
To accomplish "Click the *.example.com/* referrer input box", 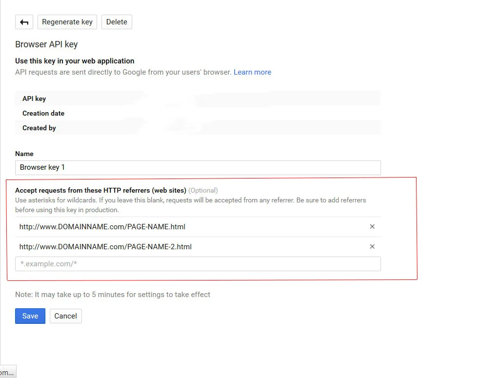I will pos(198,264).
